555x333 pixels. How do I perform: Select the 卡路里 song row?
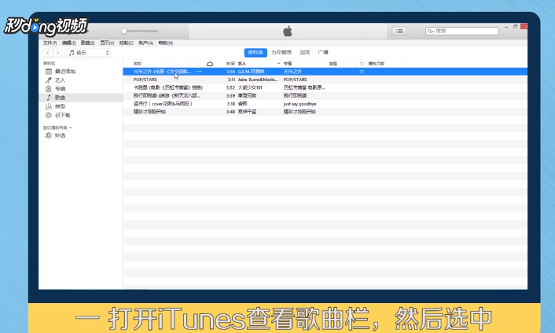(325, 87)
